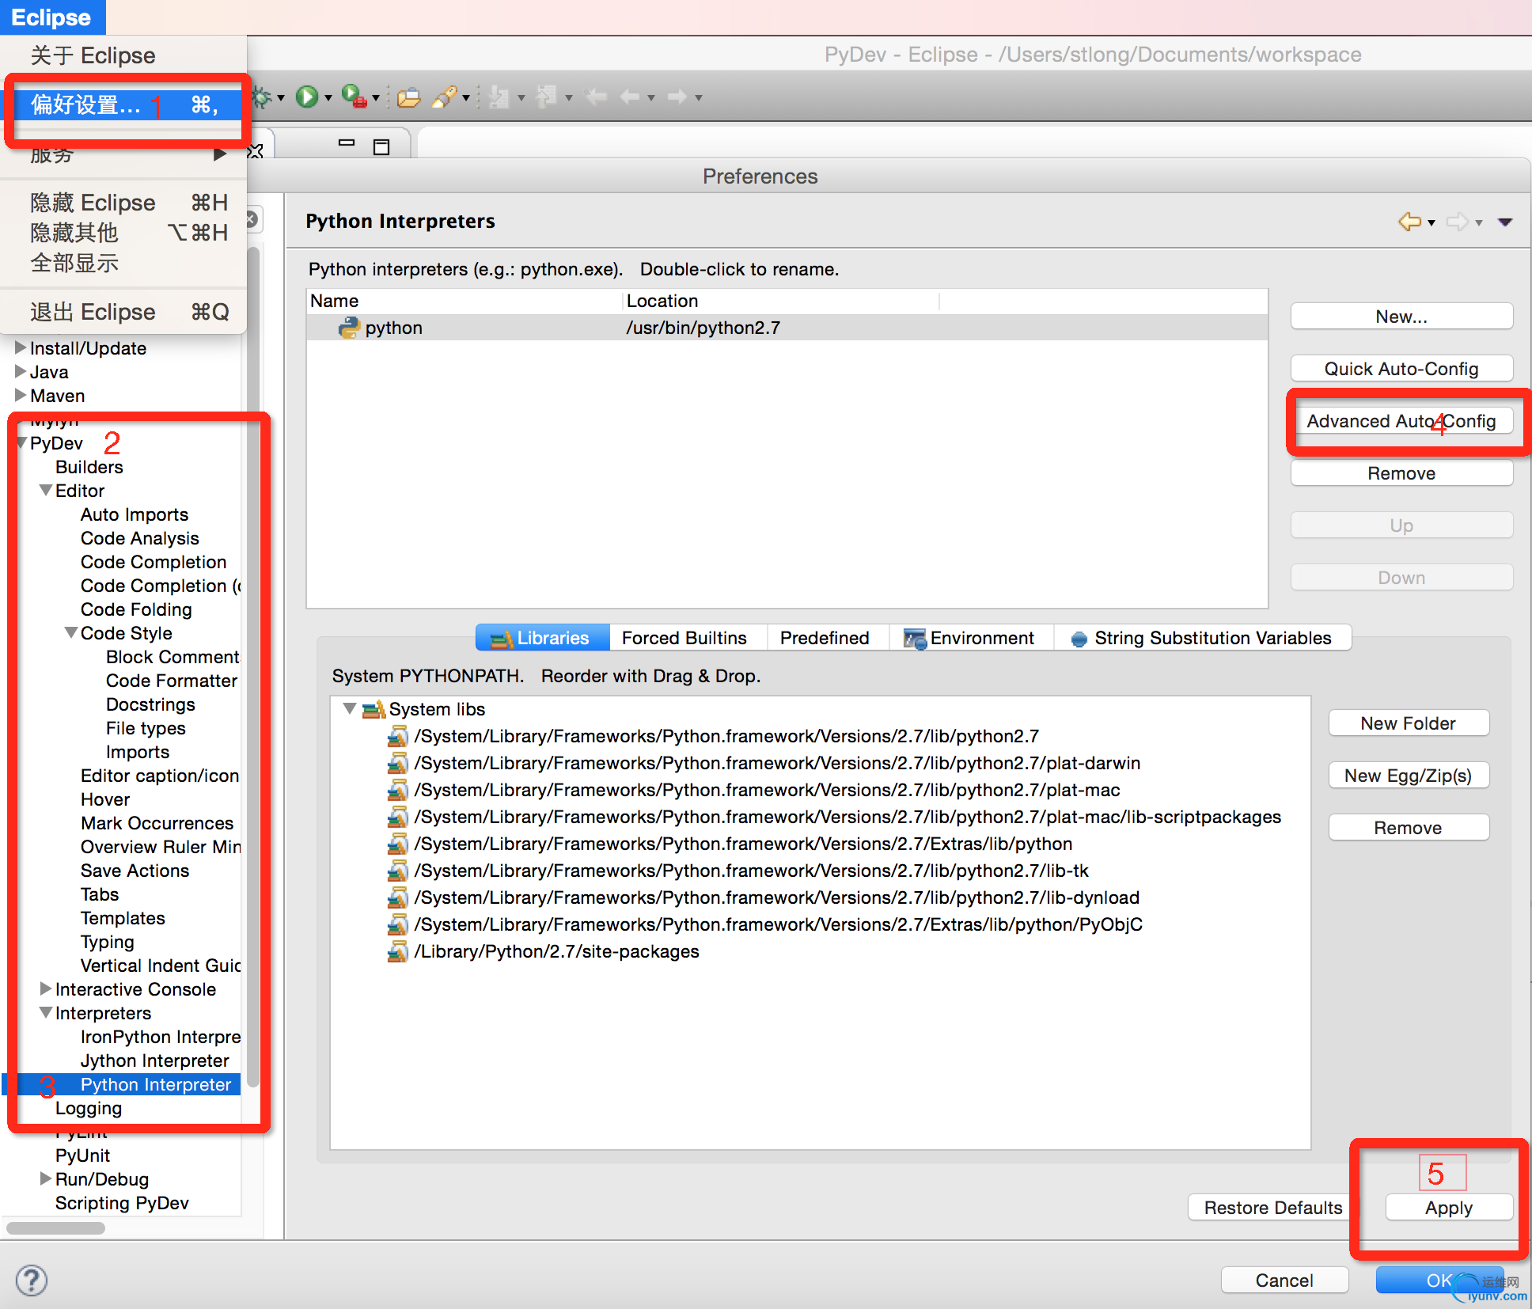Click the Debug bug icon in toolbar
Screen dimensions: 1532x1309
coord(262,97)
